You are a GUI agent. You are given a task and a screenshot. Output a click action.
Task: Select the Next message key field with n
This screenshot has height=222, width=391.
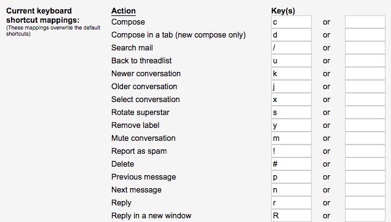[x=291, y=190]
